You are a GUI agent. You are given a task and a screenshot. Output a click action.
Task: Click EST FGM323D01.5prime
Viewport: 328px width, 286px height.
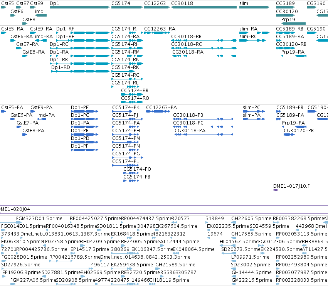39,219
